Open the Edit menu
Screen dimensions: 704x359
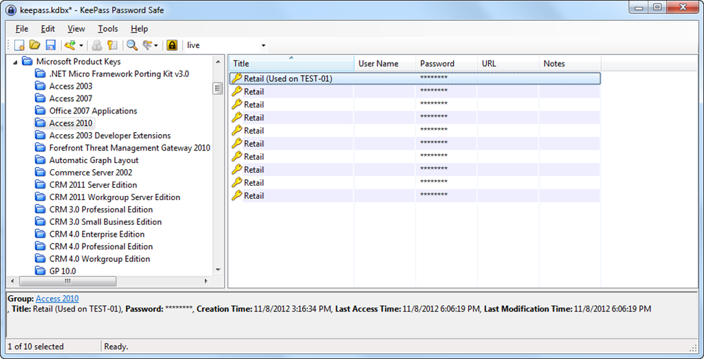click(48, 29)
